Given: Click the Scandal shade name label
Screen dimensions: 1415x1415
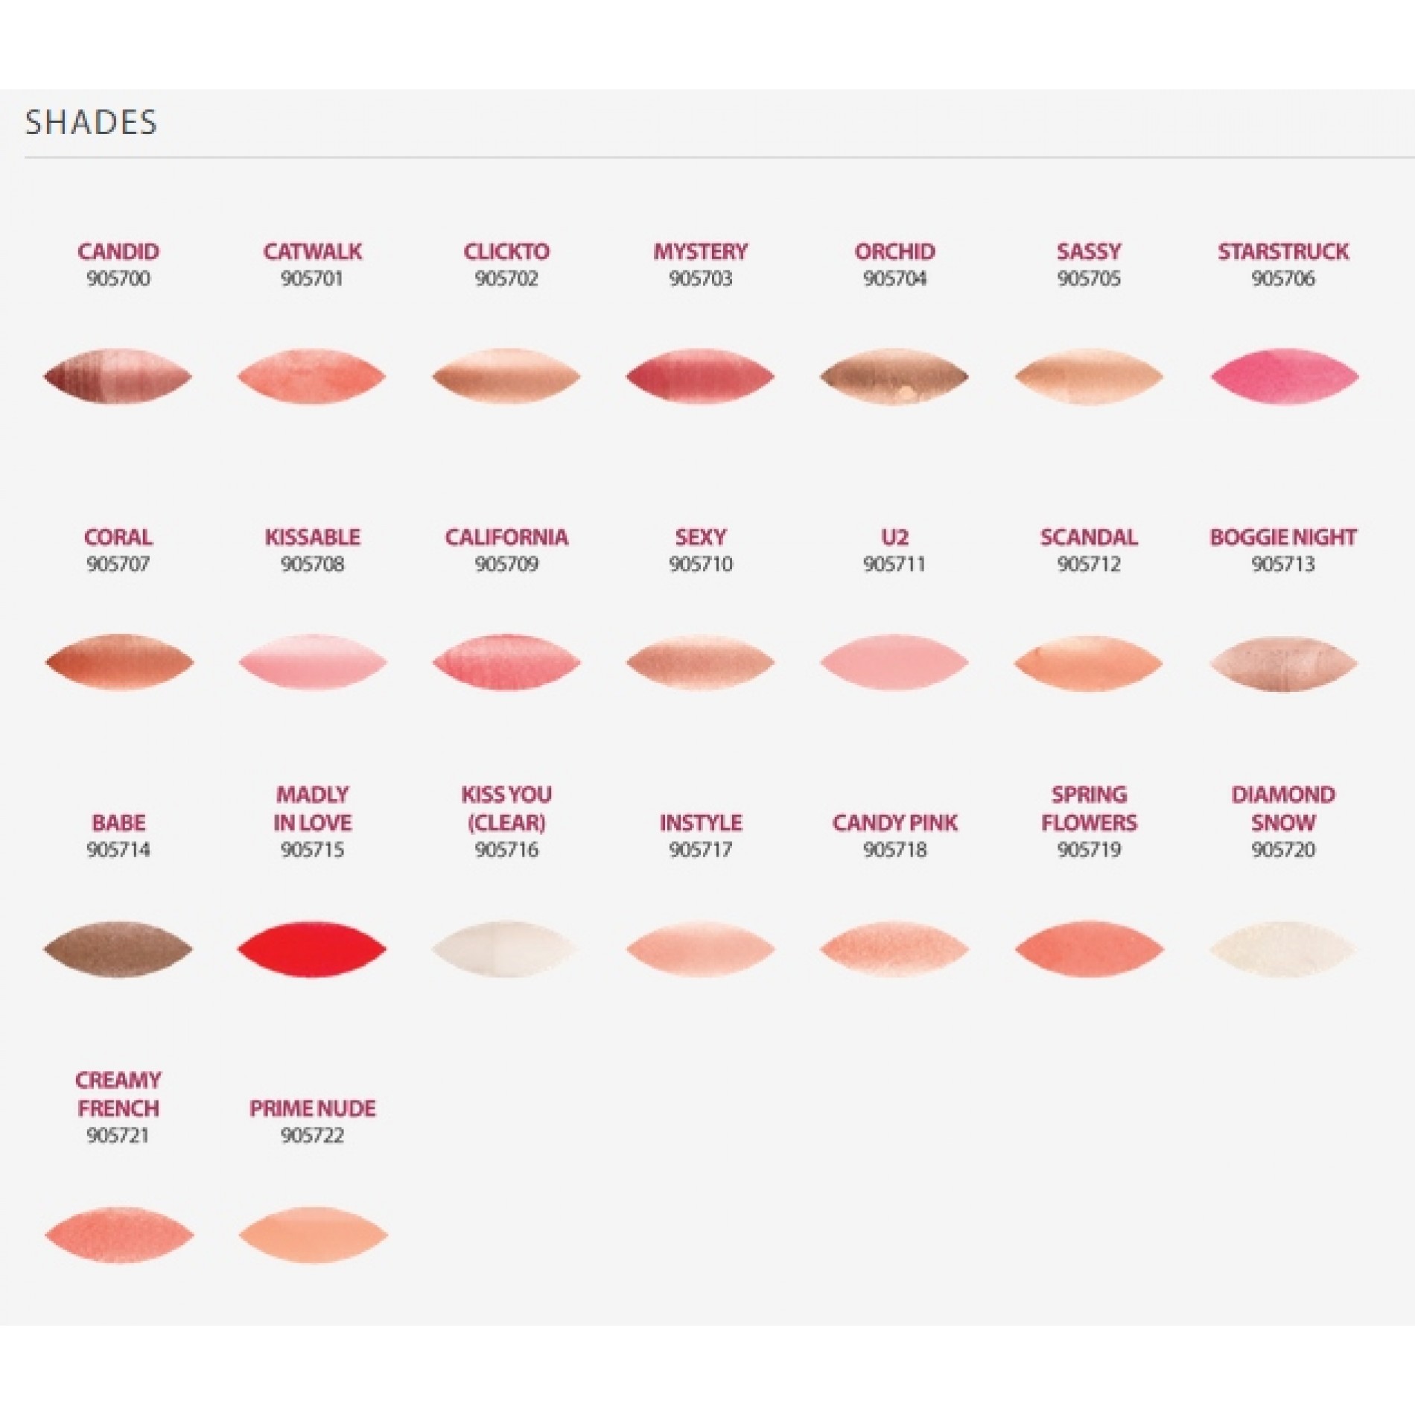Looking at the screenshot, I should pyautogui.click(x=1089, y=537).
